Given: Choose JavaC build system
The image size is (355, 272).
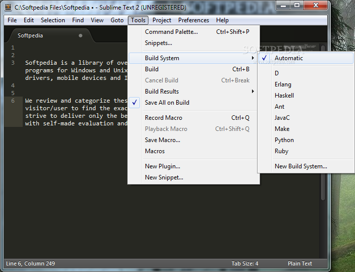Looking at the screenshot, I should [x=306, y=118].
